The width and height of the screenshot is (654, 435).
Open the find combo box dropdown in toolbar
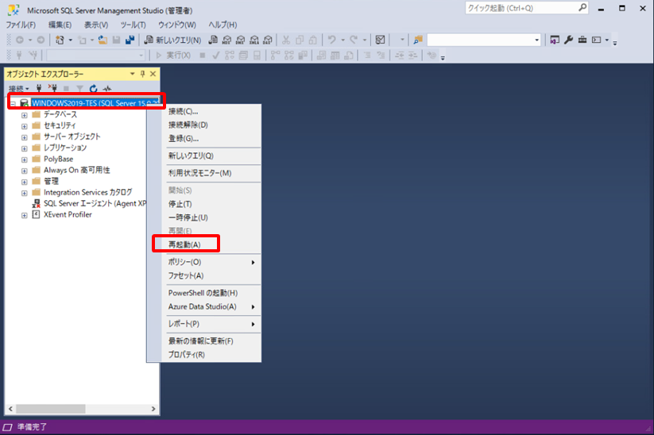536,40
